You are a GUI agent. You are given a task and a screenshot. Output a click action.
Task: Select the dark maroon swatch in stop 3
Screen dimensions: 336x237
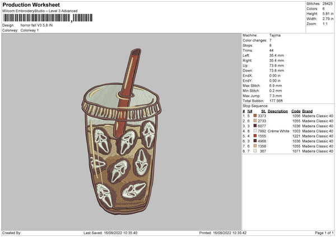(x=255, y=126)
